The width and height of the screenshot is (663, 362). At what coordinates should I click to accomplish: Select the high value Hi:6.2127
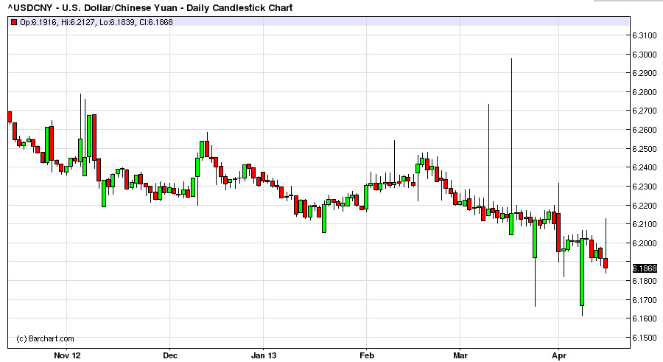click(78, 22)
